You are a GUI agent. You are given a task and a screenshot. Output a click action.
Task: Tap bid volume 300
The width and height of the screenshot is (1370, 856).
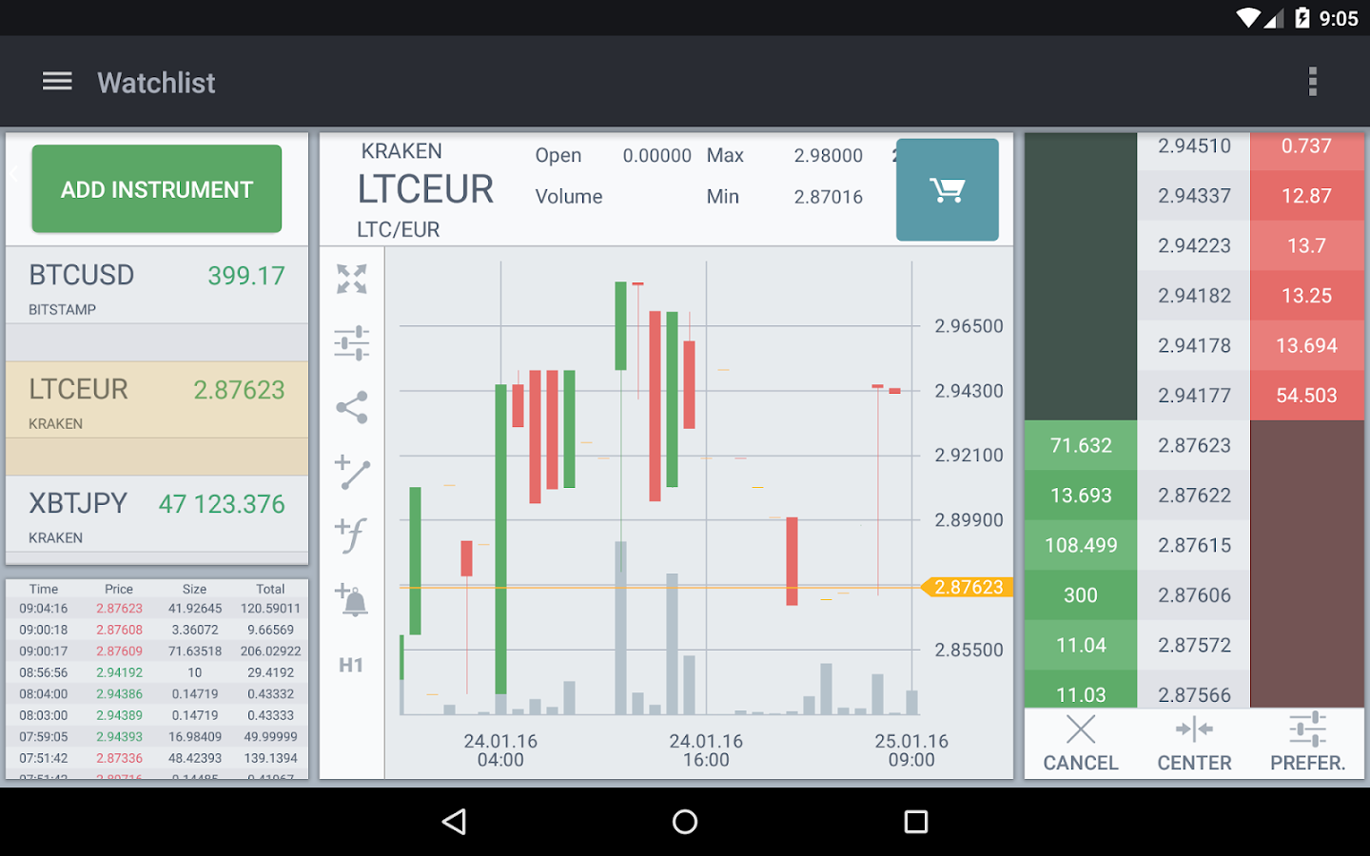point(1081,595)
